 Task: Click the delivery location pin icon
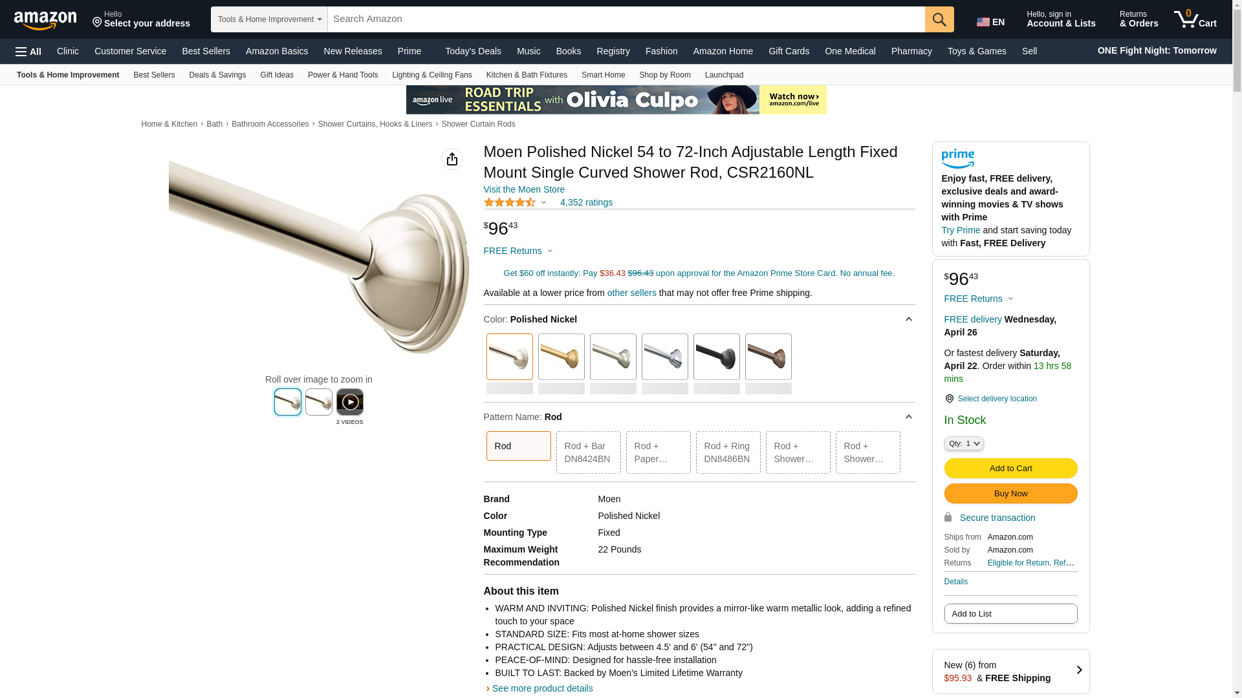click(x=949, y=399)
